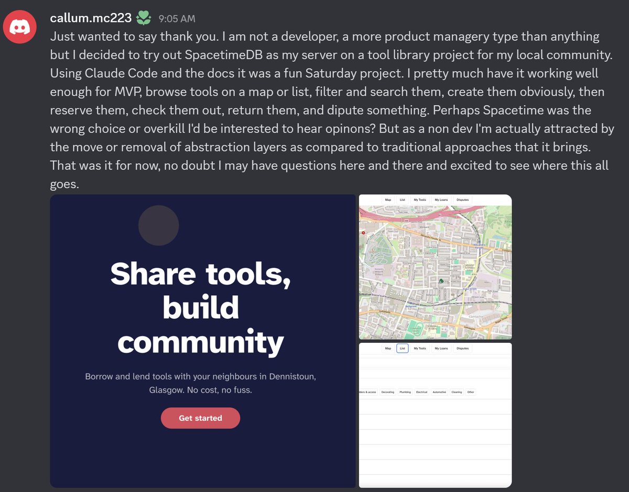The image size is (629, 492).
Task: Filter by the Plumbing category chip
Action: click(405, 392)
